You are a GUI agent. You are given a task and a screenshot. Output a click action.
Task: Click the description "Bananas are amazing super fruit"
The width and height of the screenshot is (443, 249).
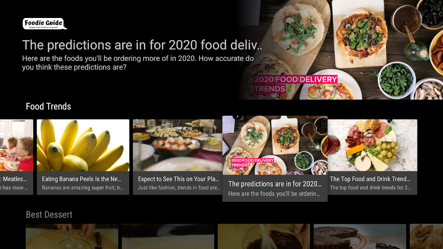pyautogui.click(x=82, y=188)
